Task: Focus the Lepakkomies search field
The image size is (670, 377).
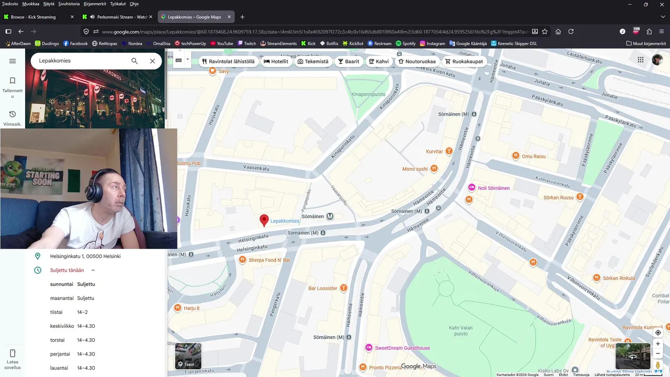Action: [81, 61]
